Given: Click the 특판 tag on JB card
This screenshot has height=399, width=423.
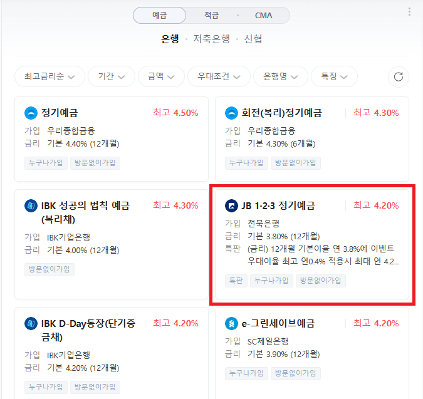Looking at the screenshot, I should point(236,281).
